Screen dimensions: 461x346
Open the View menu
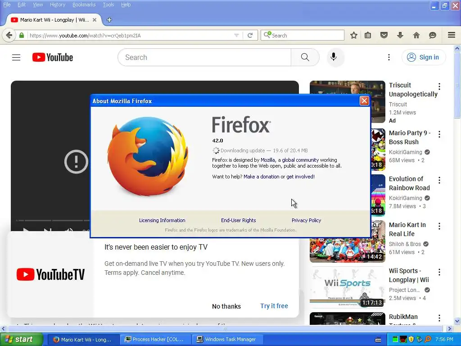[x=38, y=5]
